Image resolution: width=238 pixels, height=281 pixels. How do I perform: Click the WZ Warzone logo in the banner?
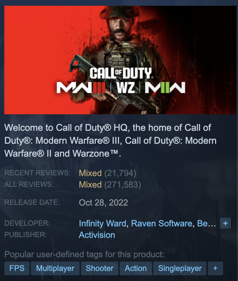125,87
